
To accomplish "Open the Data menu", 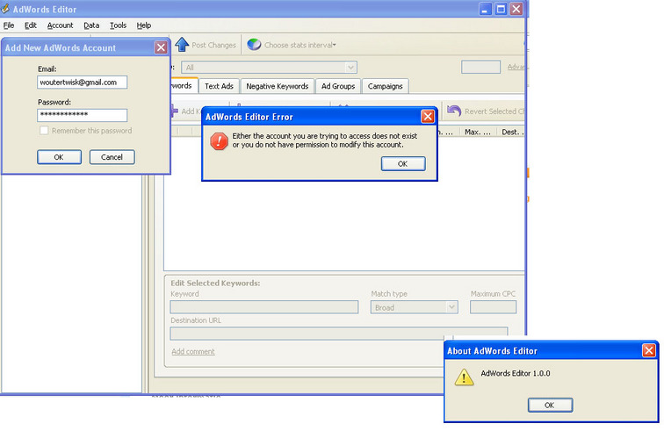I will pyautogui.click(x=91, y=25).
